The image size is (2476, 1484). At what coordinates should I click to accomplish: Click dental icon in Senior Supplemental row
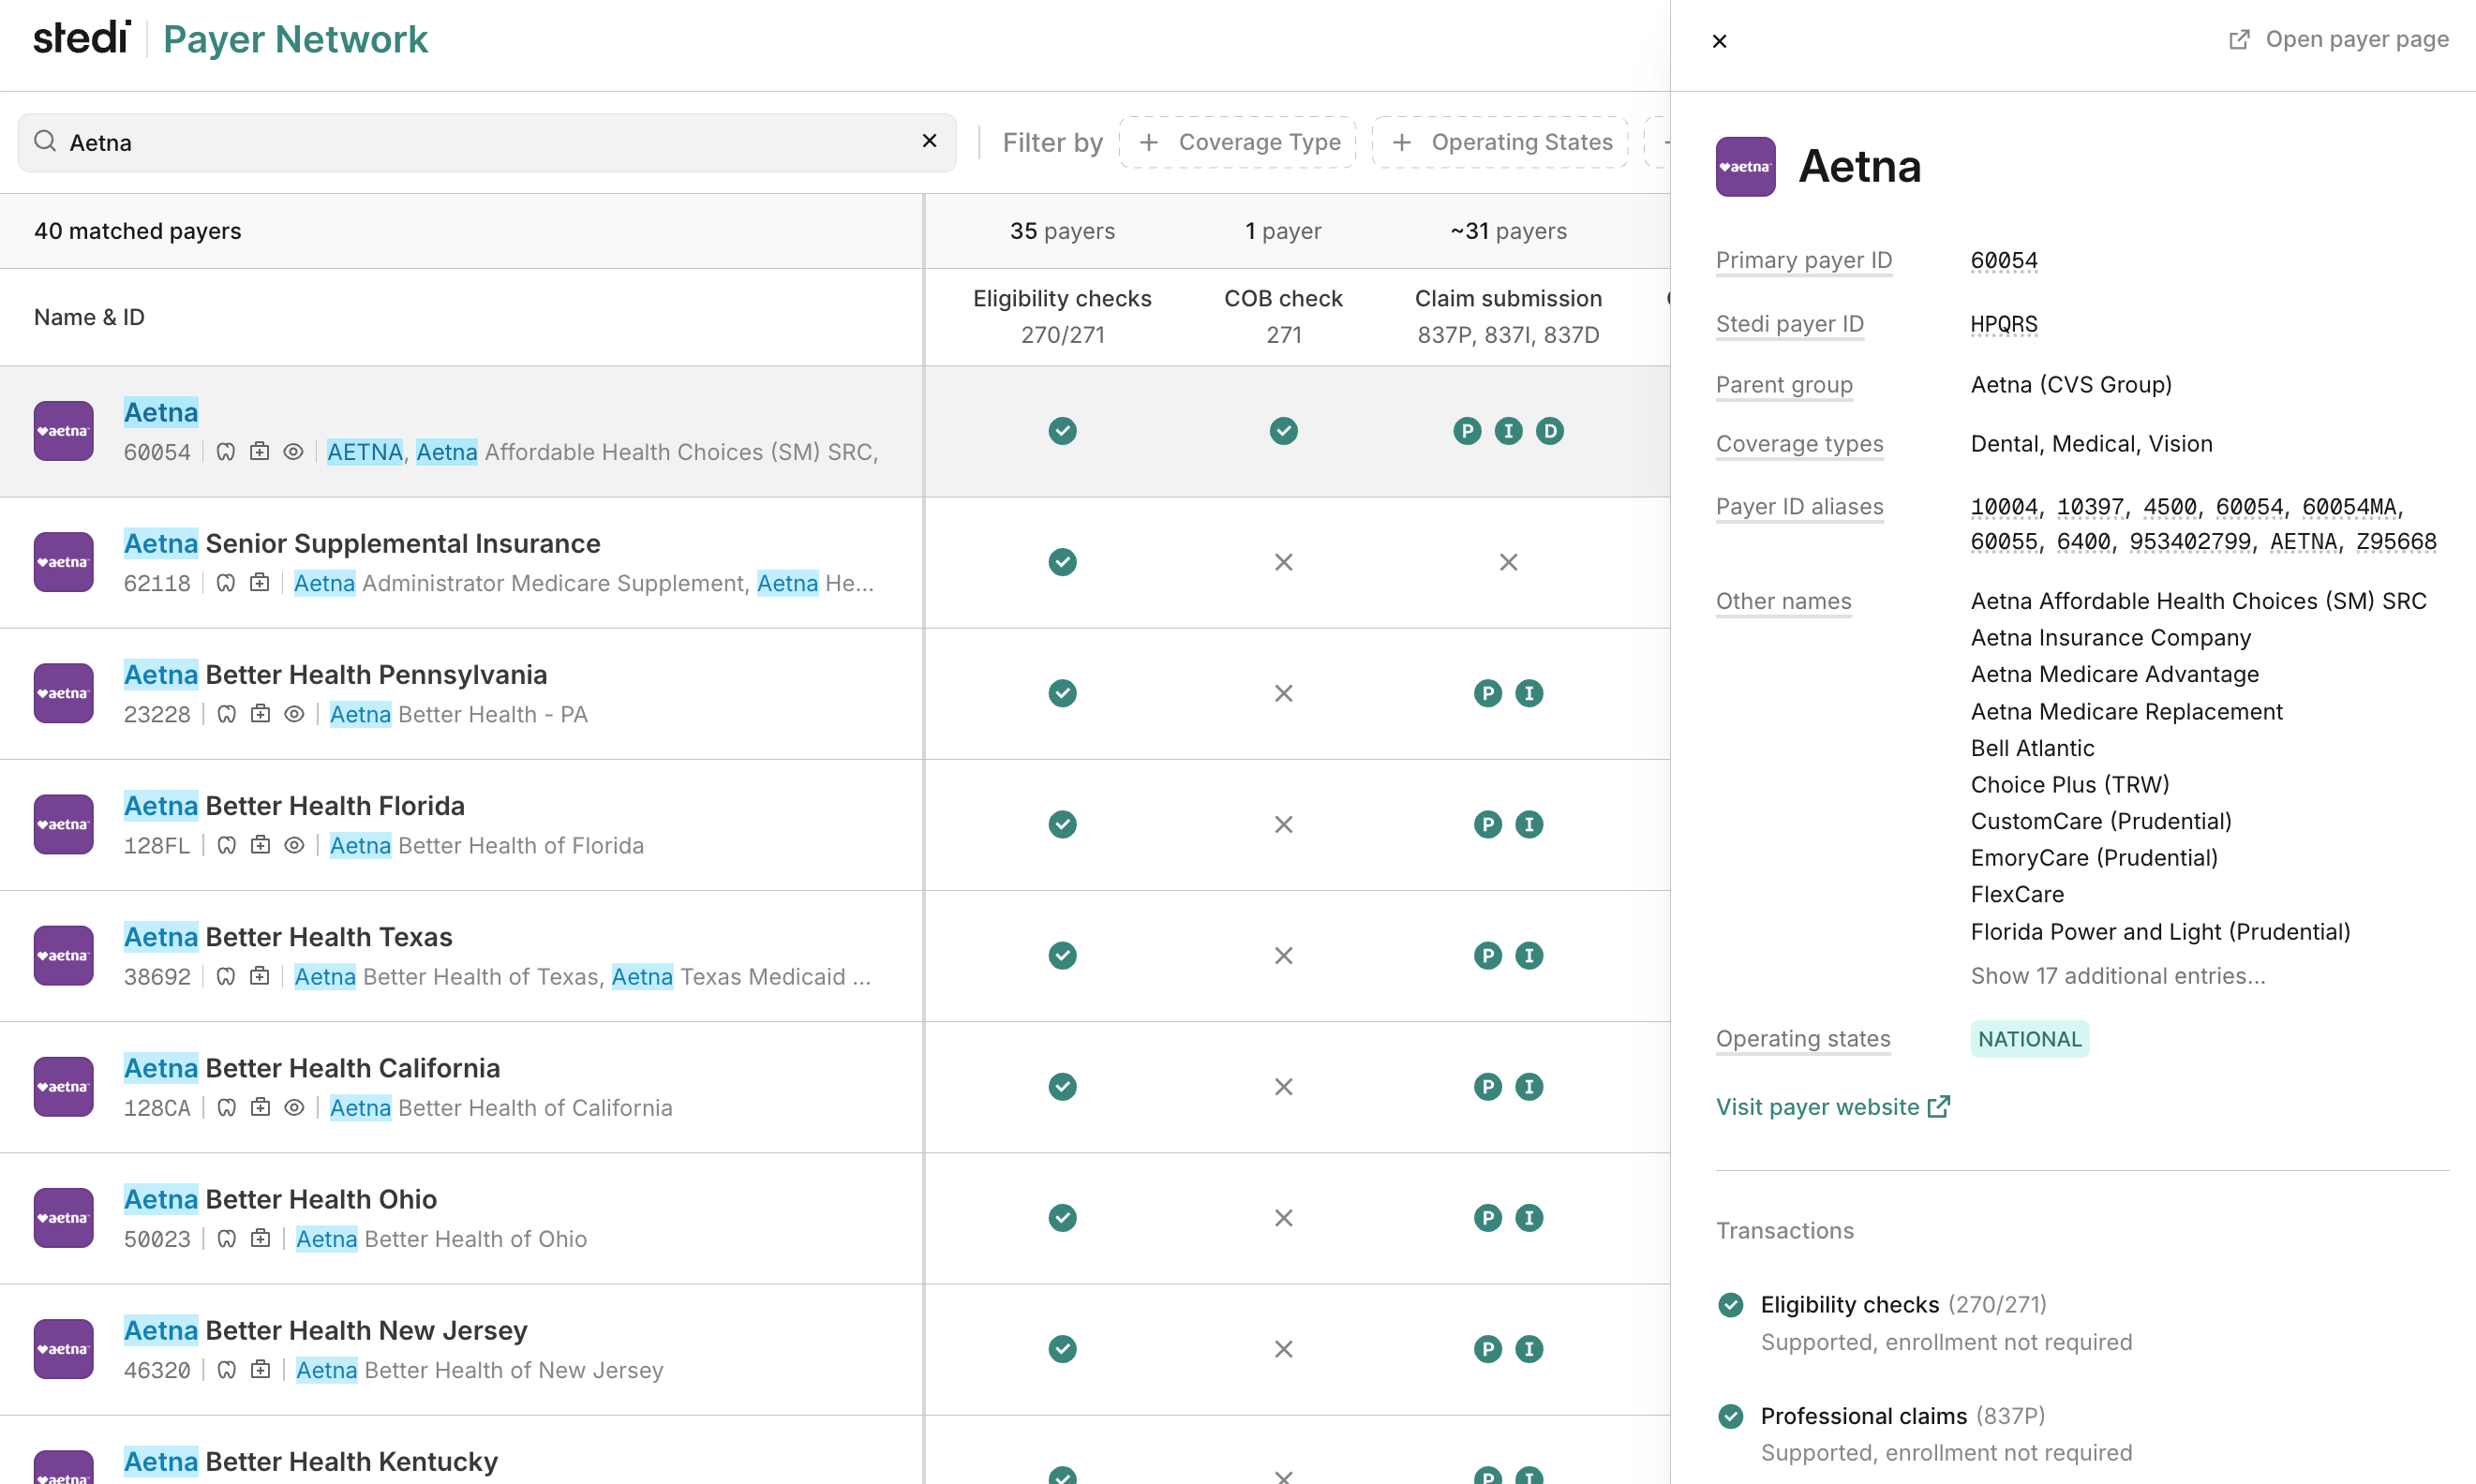(226, 583)
